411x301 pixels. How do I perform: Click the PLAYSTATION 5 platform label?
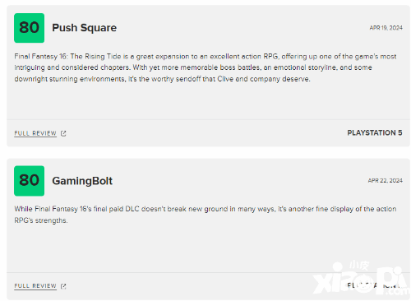(375, 133)
